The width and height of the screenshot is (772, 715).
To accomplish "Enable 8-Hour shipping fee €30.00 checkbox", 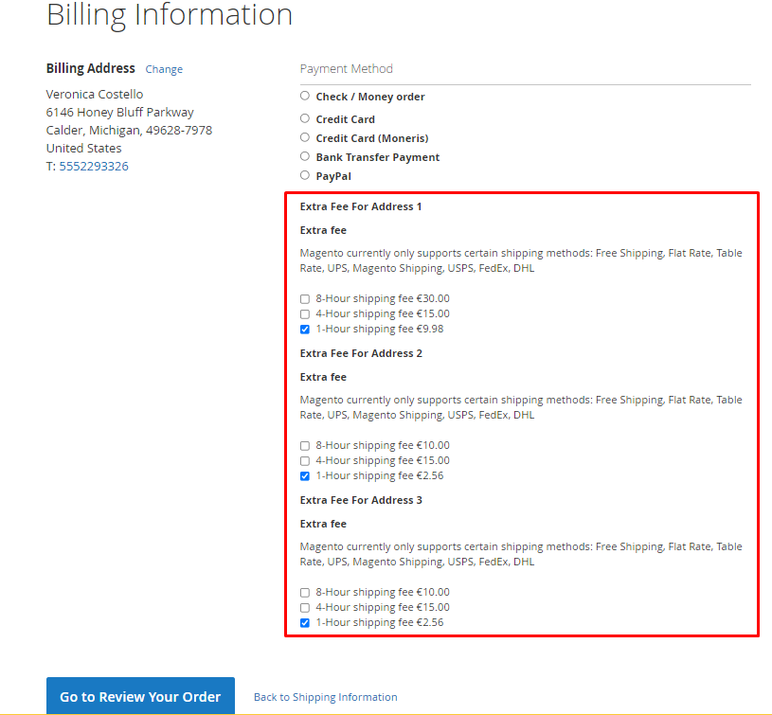I will pyautogui.click(x=305, y=299).
